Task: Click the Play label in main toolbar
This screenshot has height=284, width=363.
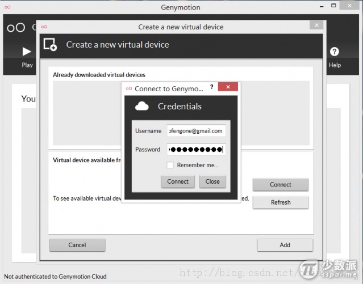Action: (27, 65)
